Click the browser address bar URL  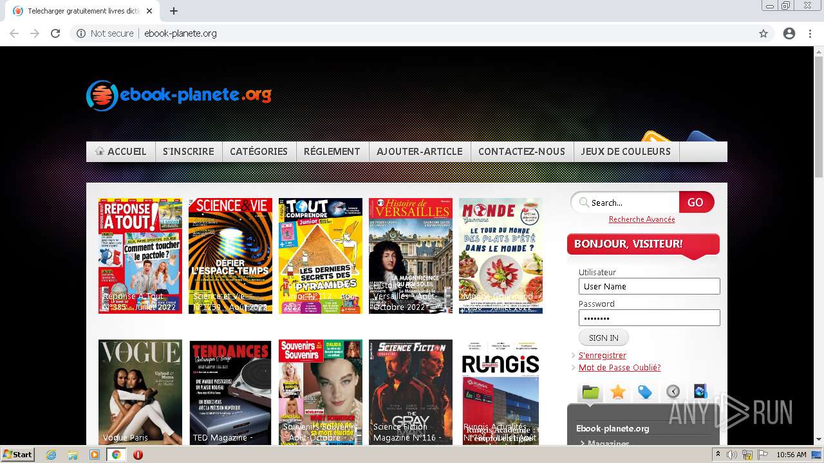point(180,33)
